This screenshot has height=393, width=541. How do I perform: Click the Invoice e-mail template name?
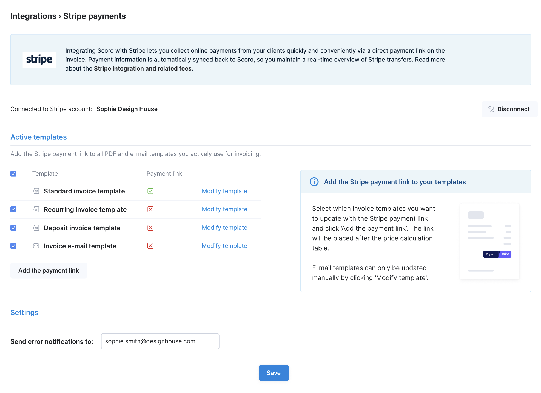click(80, 246)
